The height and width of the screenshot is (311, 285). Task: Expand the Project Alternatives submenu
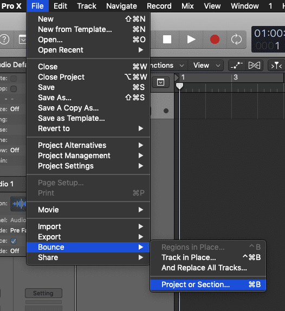88,145
